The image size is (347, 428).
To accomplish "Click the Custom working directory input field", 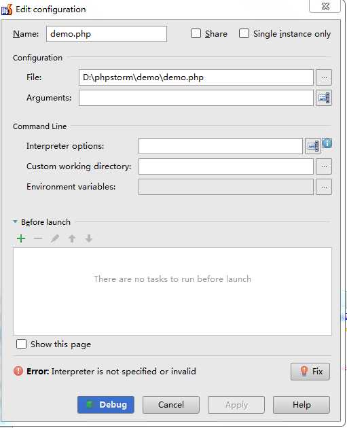I will point(226,166).
